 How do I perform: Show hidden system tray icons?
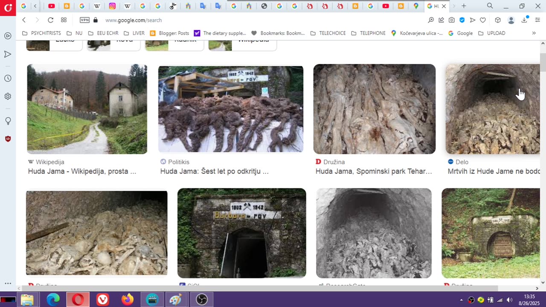point(461,300)
